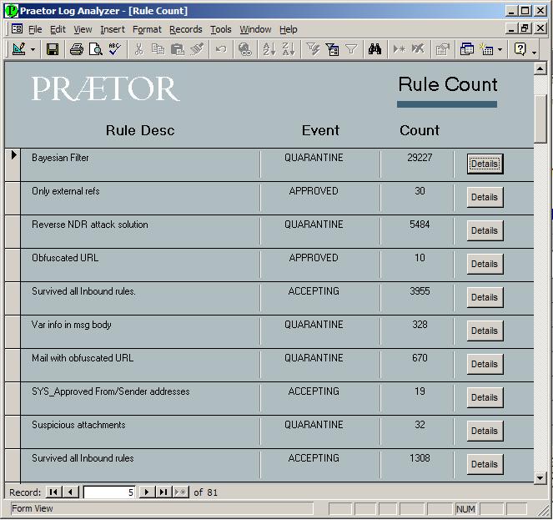
Task: Click the record number input field
Action: (109, 492)
